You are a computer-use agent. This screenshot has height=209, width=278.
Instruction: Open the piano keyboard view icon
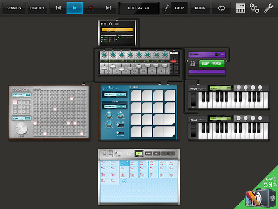tap(240, 8)
